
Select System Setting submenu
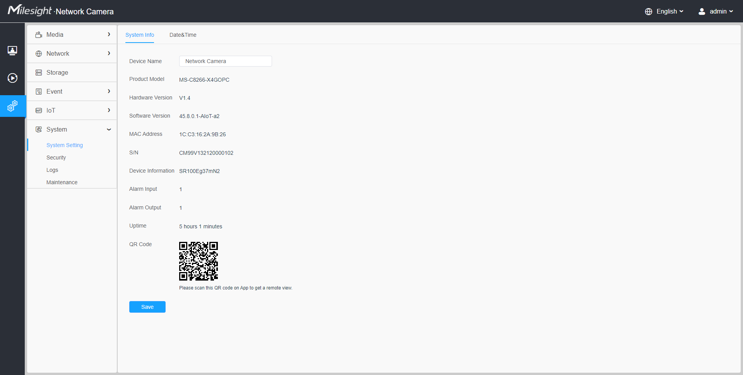[65, 145]
